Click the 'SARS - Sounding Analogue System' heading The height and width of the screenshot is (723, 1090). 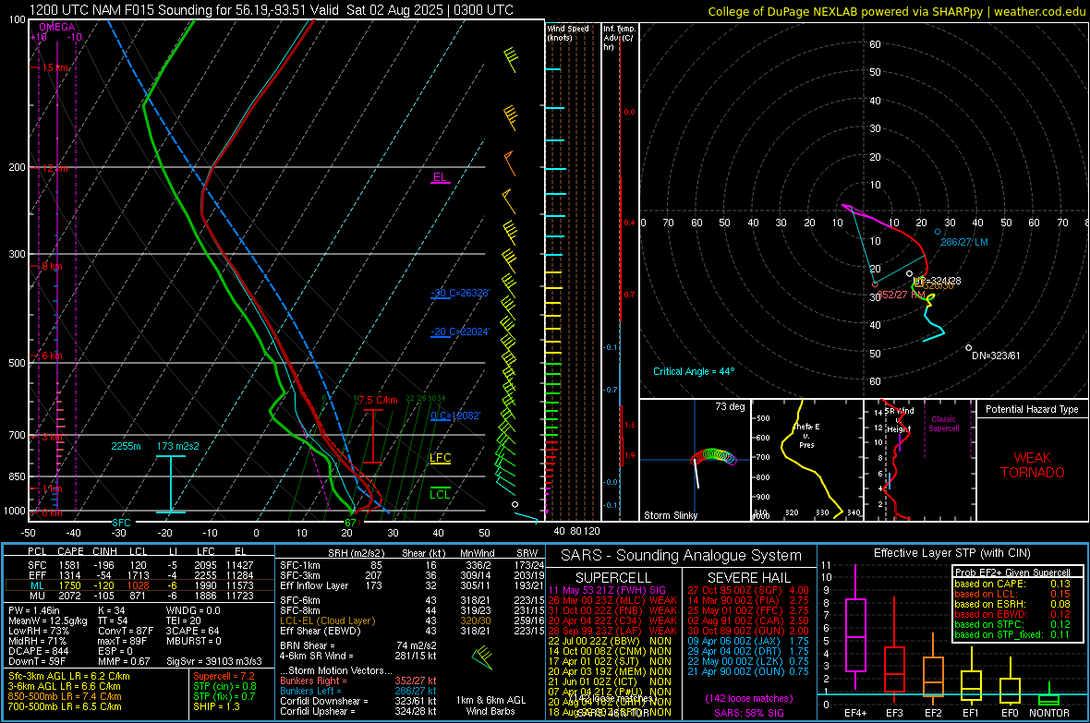point(681,556)
